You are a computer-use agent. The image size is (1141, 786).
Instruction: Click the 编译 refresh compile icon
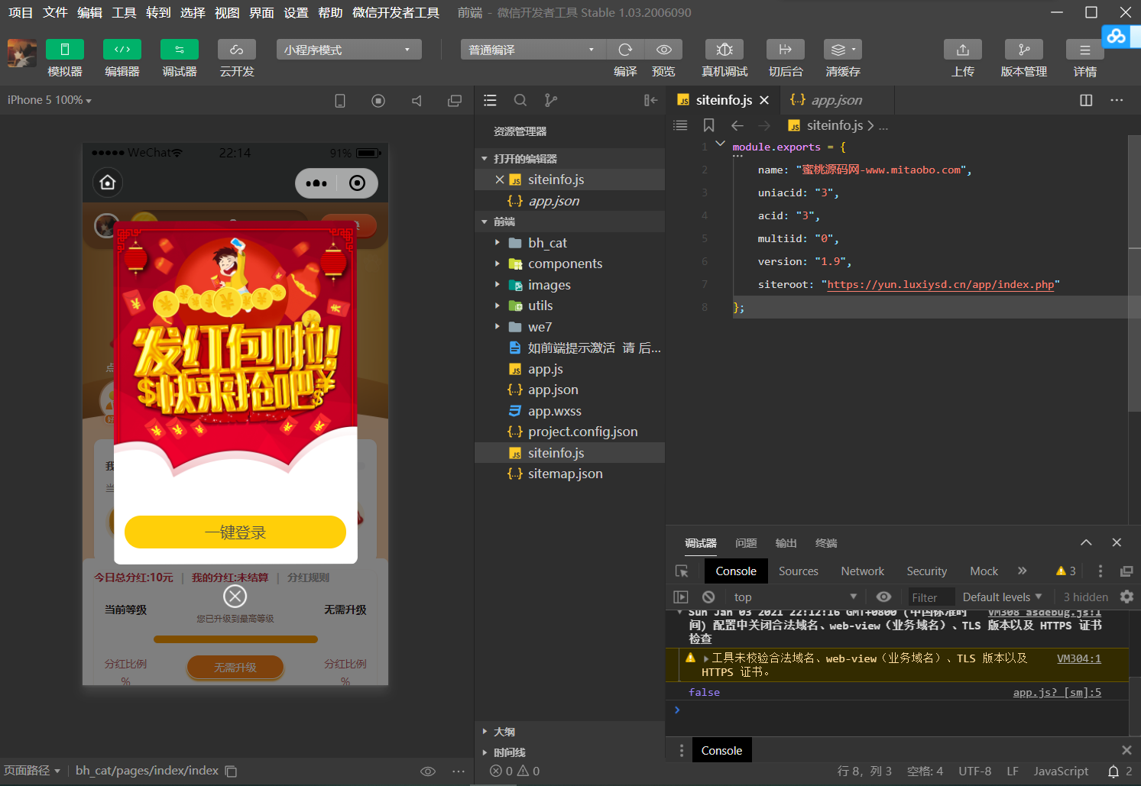point(625,50)
